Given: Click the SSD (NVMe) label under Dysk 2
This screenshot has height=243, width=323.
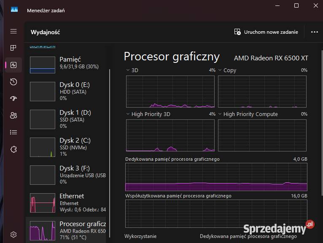Looking at the screenshot, I should (73, 148).
